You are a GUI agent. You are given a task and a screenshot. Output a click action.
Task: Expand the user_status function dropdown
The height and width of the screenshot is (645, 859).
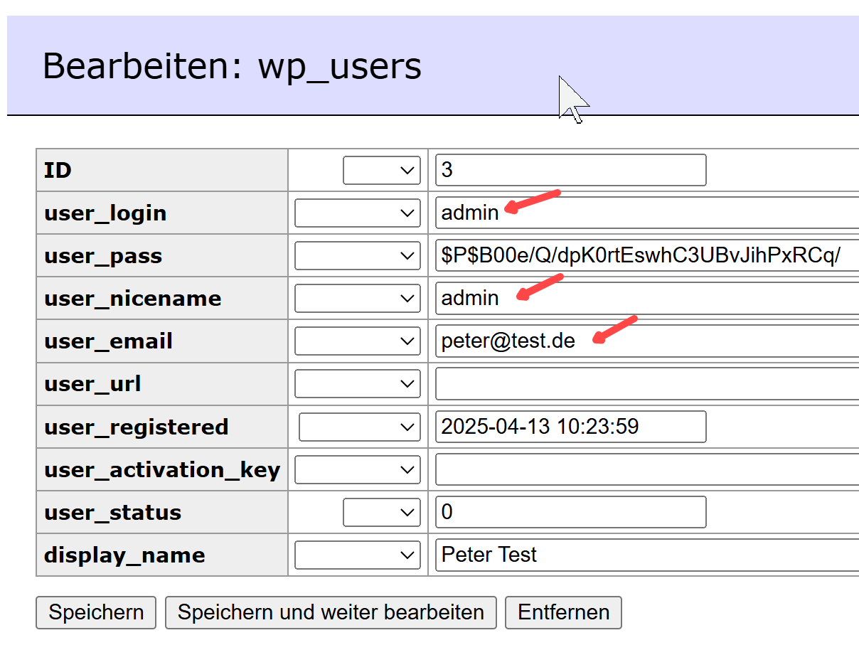click(x=381, y=512)
